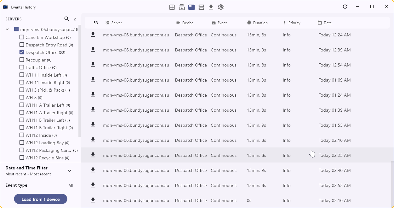This screenshot has width=394, height=208.
Task: Check the WH11 B Trailer Left camera
Action: (22, 120)
